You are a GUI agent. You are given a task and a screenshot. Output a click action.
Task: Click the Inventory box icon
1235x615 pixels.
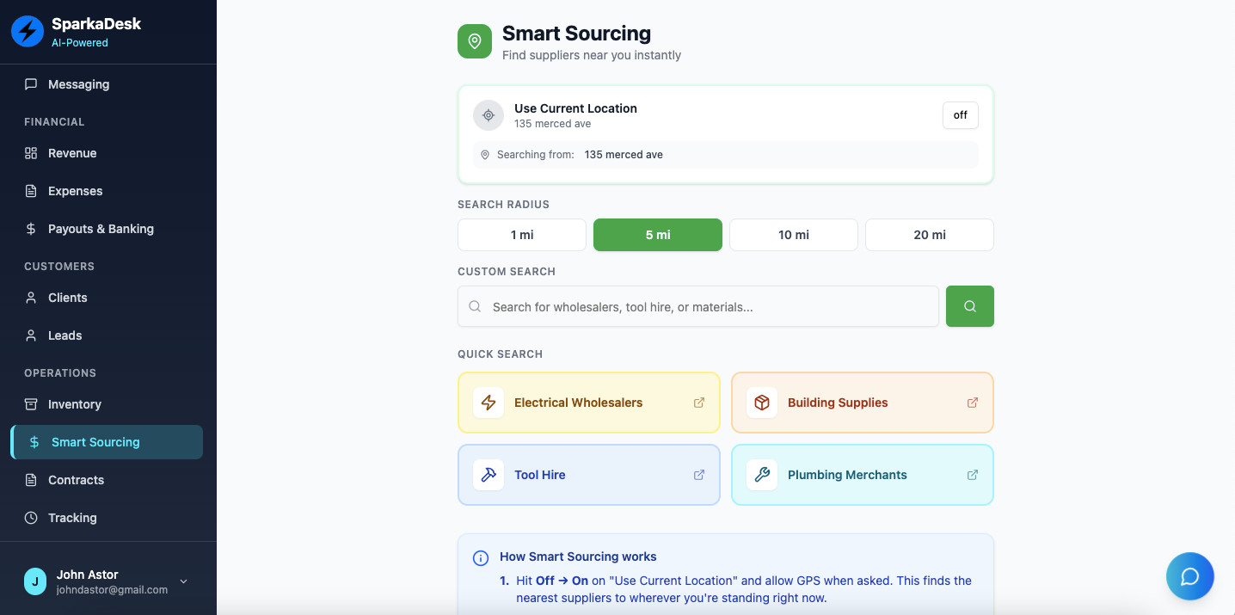pyautogui.click(x=31, y=404)
